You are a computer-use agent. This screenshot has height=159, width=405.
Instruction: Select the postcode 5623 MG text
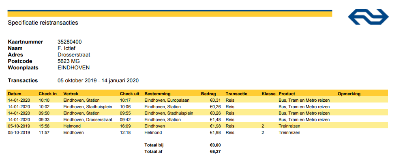pyautogui.click(x=69, y=61)
